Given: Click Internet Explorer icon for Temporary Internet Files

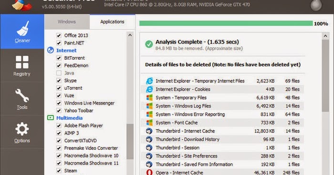Looking at the screenshot, I should 149,81.
